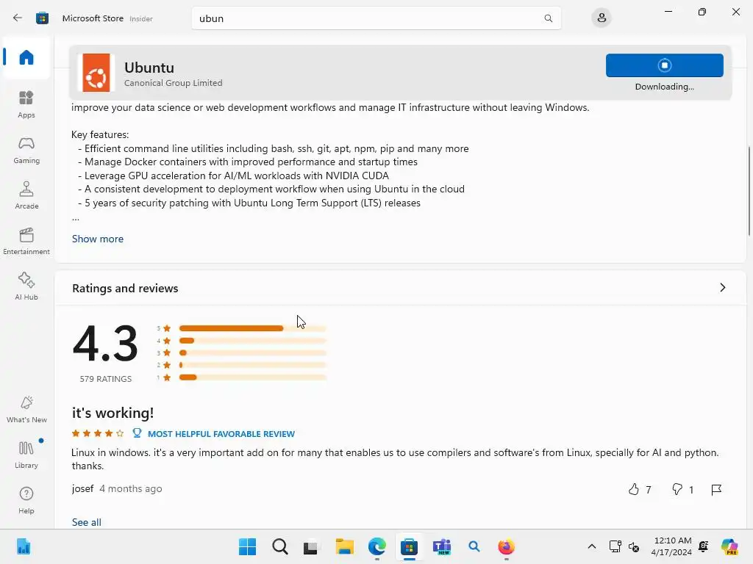Show hidden system tray icons
Screen dimensions: 753x564
tap(592, 546)
